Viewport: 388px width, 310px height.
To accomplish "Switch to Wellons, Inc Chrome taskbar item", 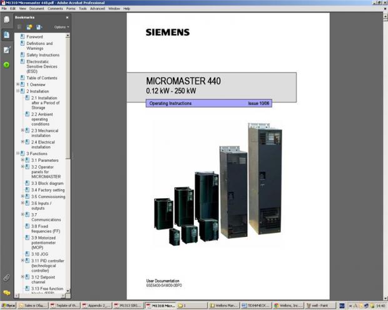I will pyautogui.click(x=288, y=306).
